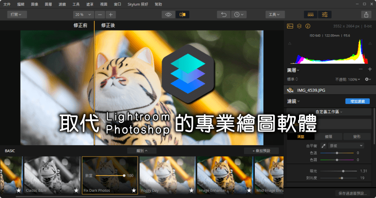Select the Foggy Day preset thumbnail
Screen dimensions: 376x198
pos(168,175)
